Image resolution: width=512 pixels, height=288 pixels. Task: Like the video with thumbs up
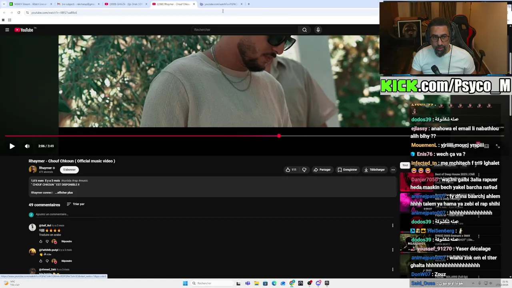(291, 170)
